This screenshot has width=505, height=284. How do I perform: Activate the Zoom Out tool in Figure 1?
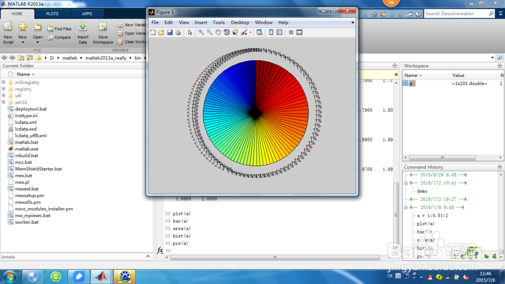210,32
